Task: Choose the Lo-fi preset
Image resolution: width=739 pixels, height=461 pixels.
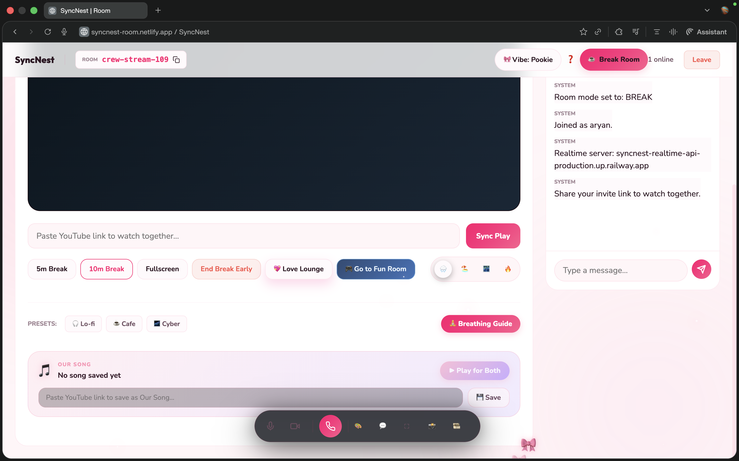Action: pyautogui.click(x=83, y=324)
